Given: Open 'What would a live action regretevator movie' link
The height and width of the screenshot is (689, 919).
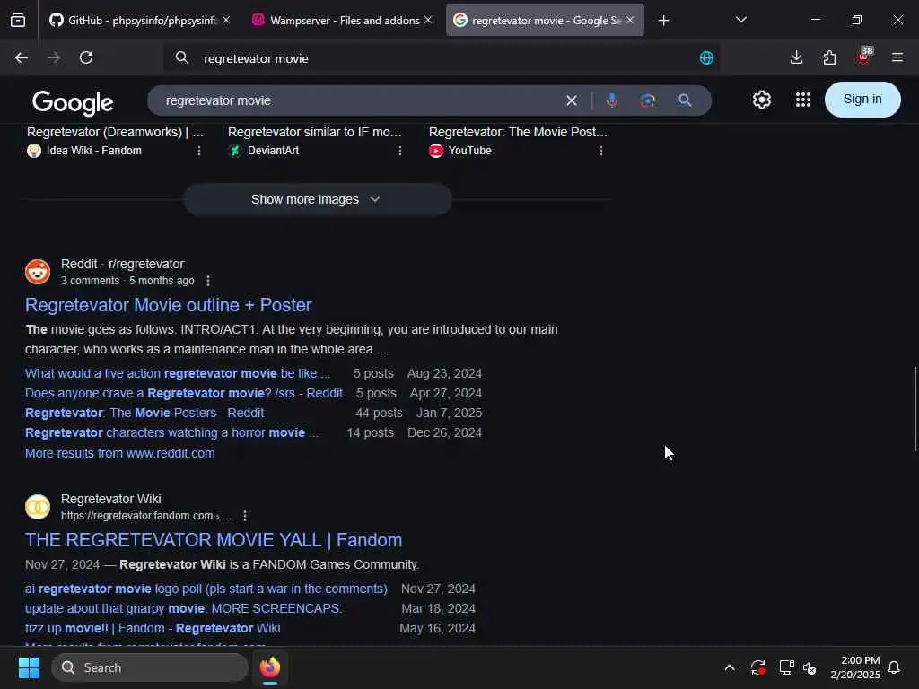Looking at the screenshot, I should tap(178, 373).
